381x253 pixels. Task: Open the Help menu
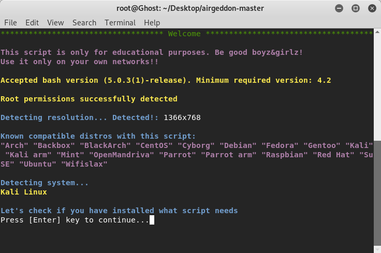coord(152,23)
